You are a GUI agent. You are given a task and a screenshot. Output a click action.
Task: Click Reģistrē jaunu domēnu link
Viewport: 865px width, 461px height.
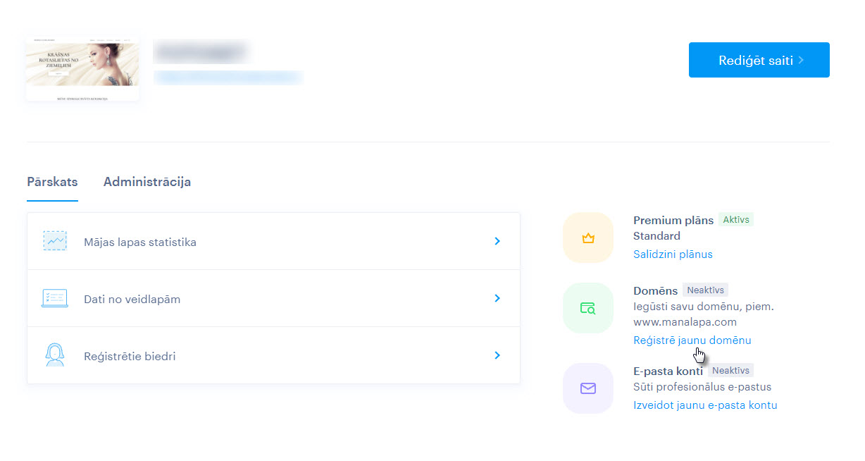(692, 340)
